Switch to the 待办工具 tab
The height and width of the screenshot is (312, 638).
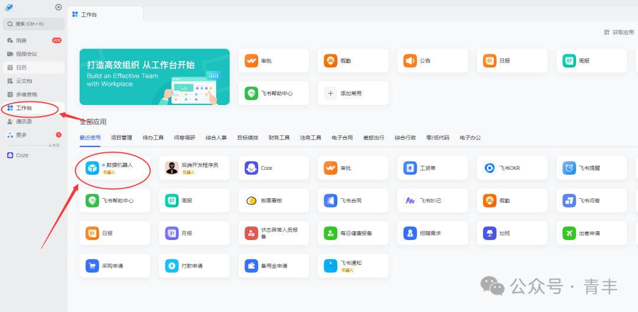coord(153,138)
